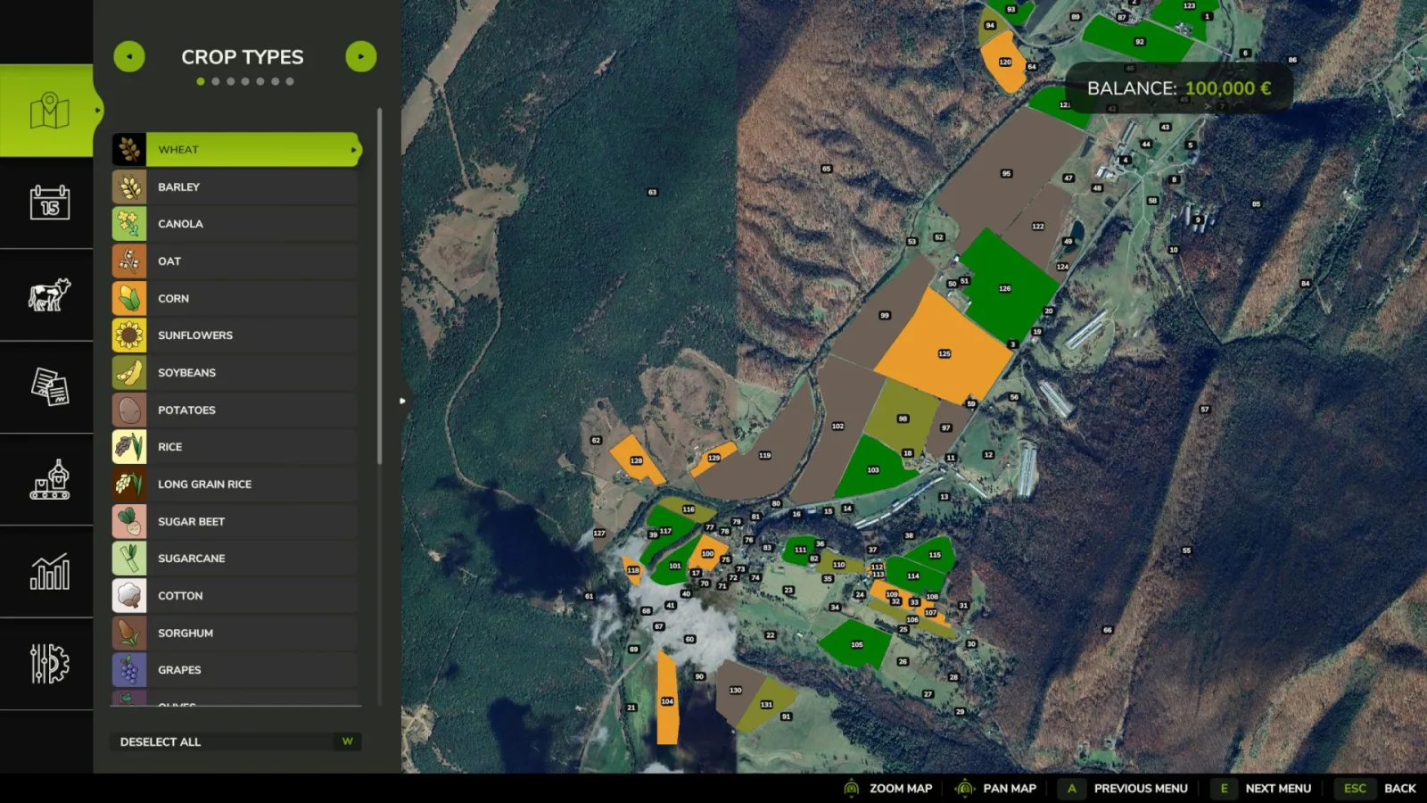Go to next map filter page arrow
This screenshot has height=803, width=1427.
point(361,57)
